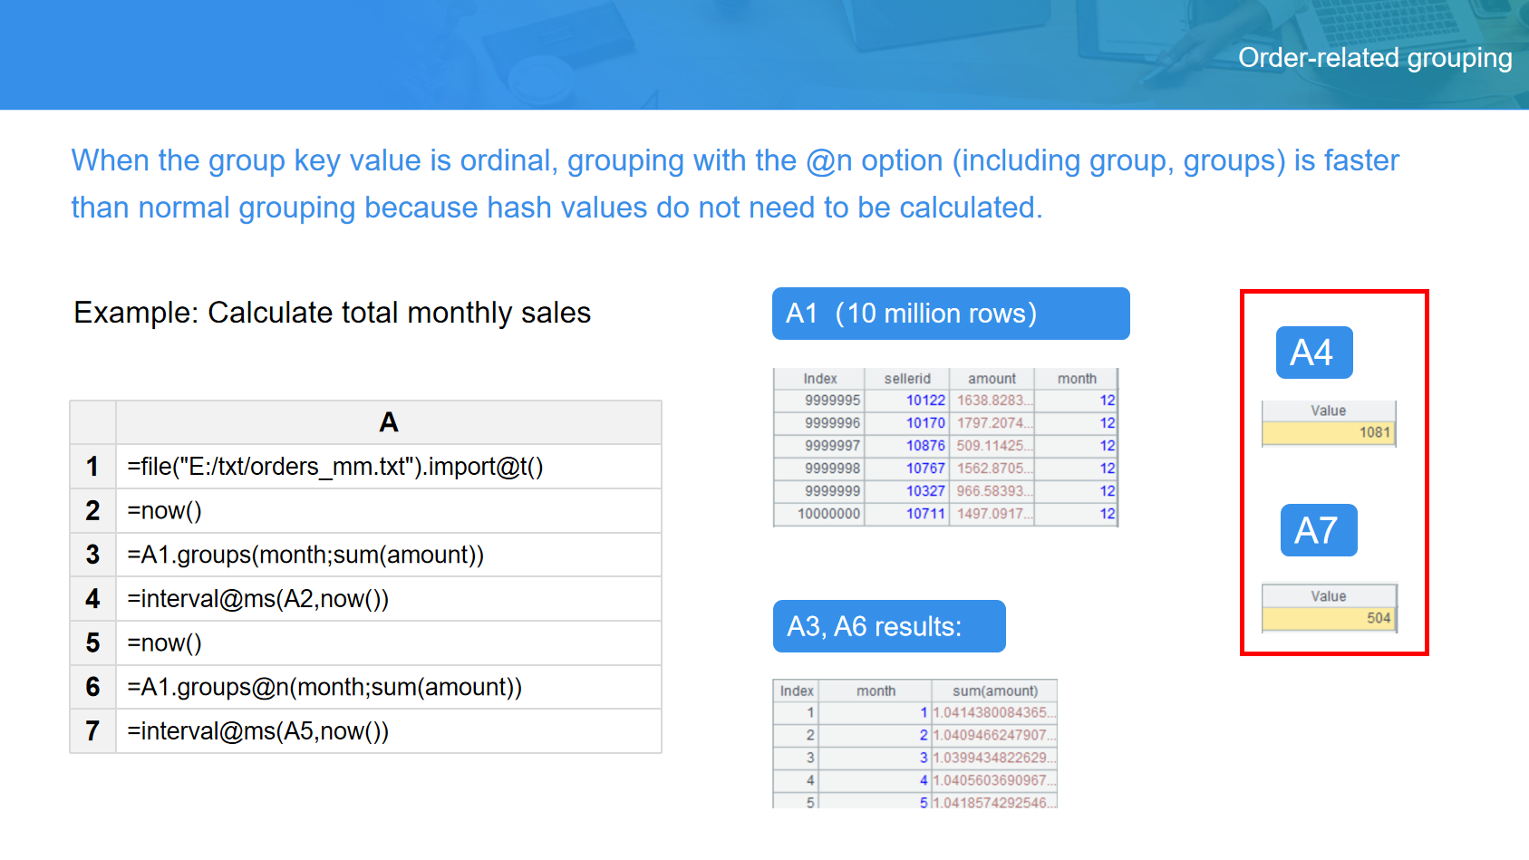Click cell containing =file("E:/txt/orders_mm.txt").import@t()

388,467
